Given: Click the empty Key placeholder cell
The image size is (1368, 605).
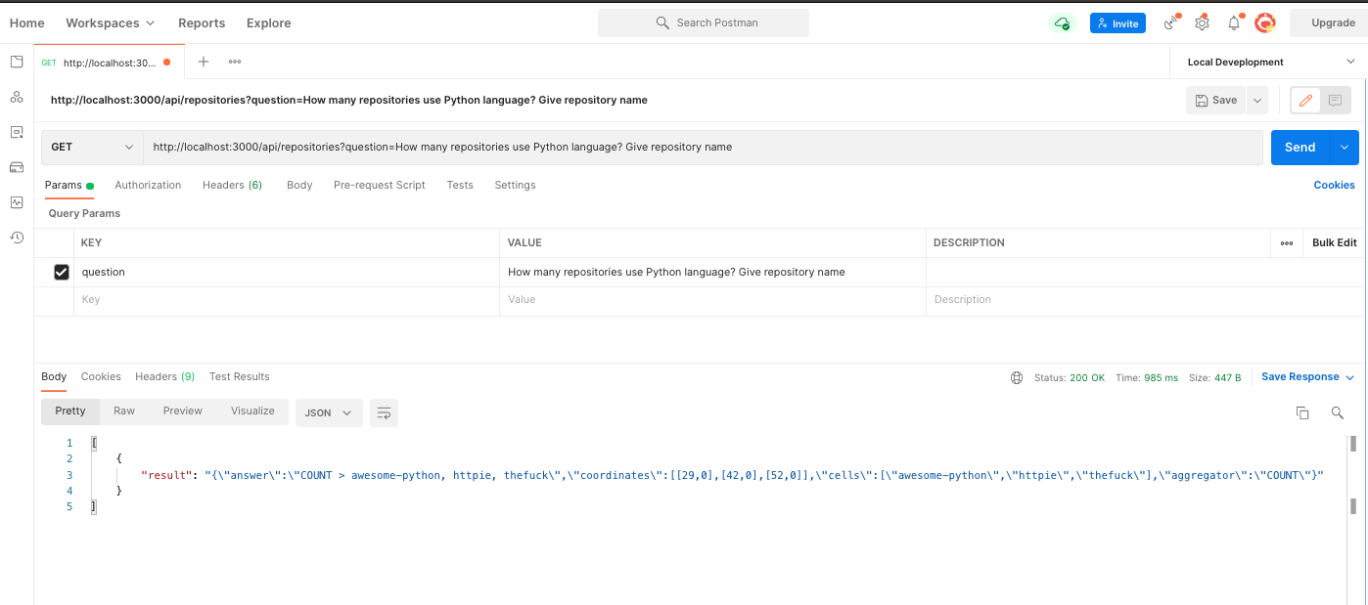Looking at the screenshot, I should pyautogui.click(x=287, y=300).
